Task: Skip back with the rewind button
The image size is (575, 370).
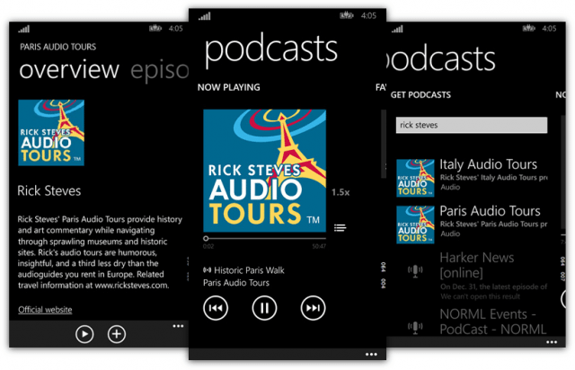Action: point(216,309)
